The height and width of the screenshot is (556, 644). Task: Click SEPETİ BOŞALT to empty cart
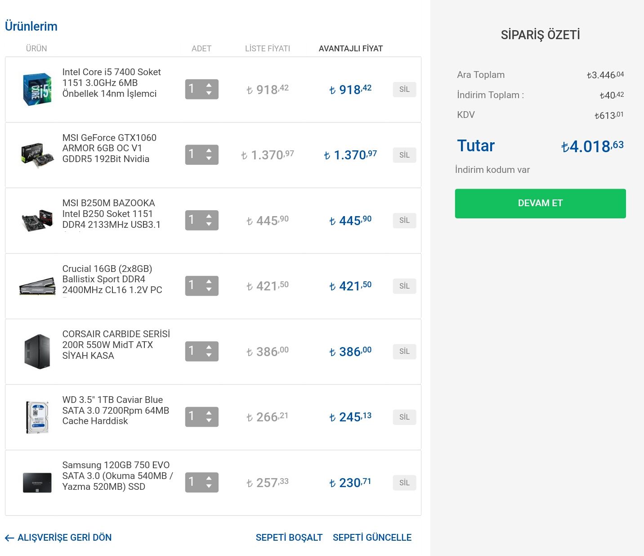click(x=289, y=538)
